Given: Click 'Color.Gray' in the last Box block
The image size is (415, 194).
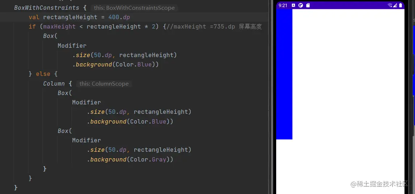Looking at the screenshot, I should coord(148,159).
